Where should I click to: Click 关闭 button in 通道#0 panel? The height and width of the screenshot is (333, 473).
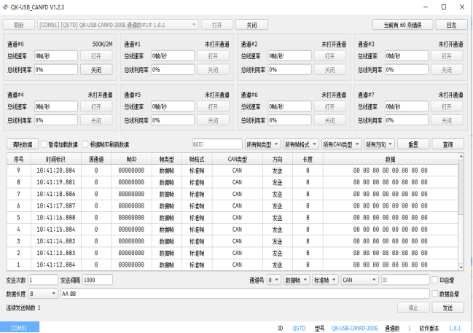click(96, 70)
